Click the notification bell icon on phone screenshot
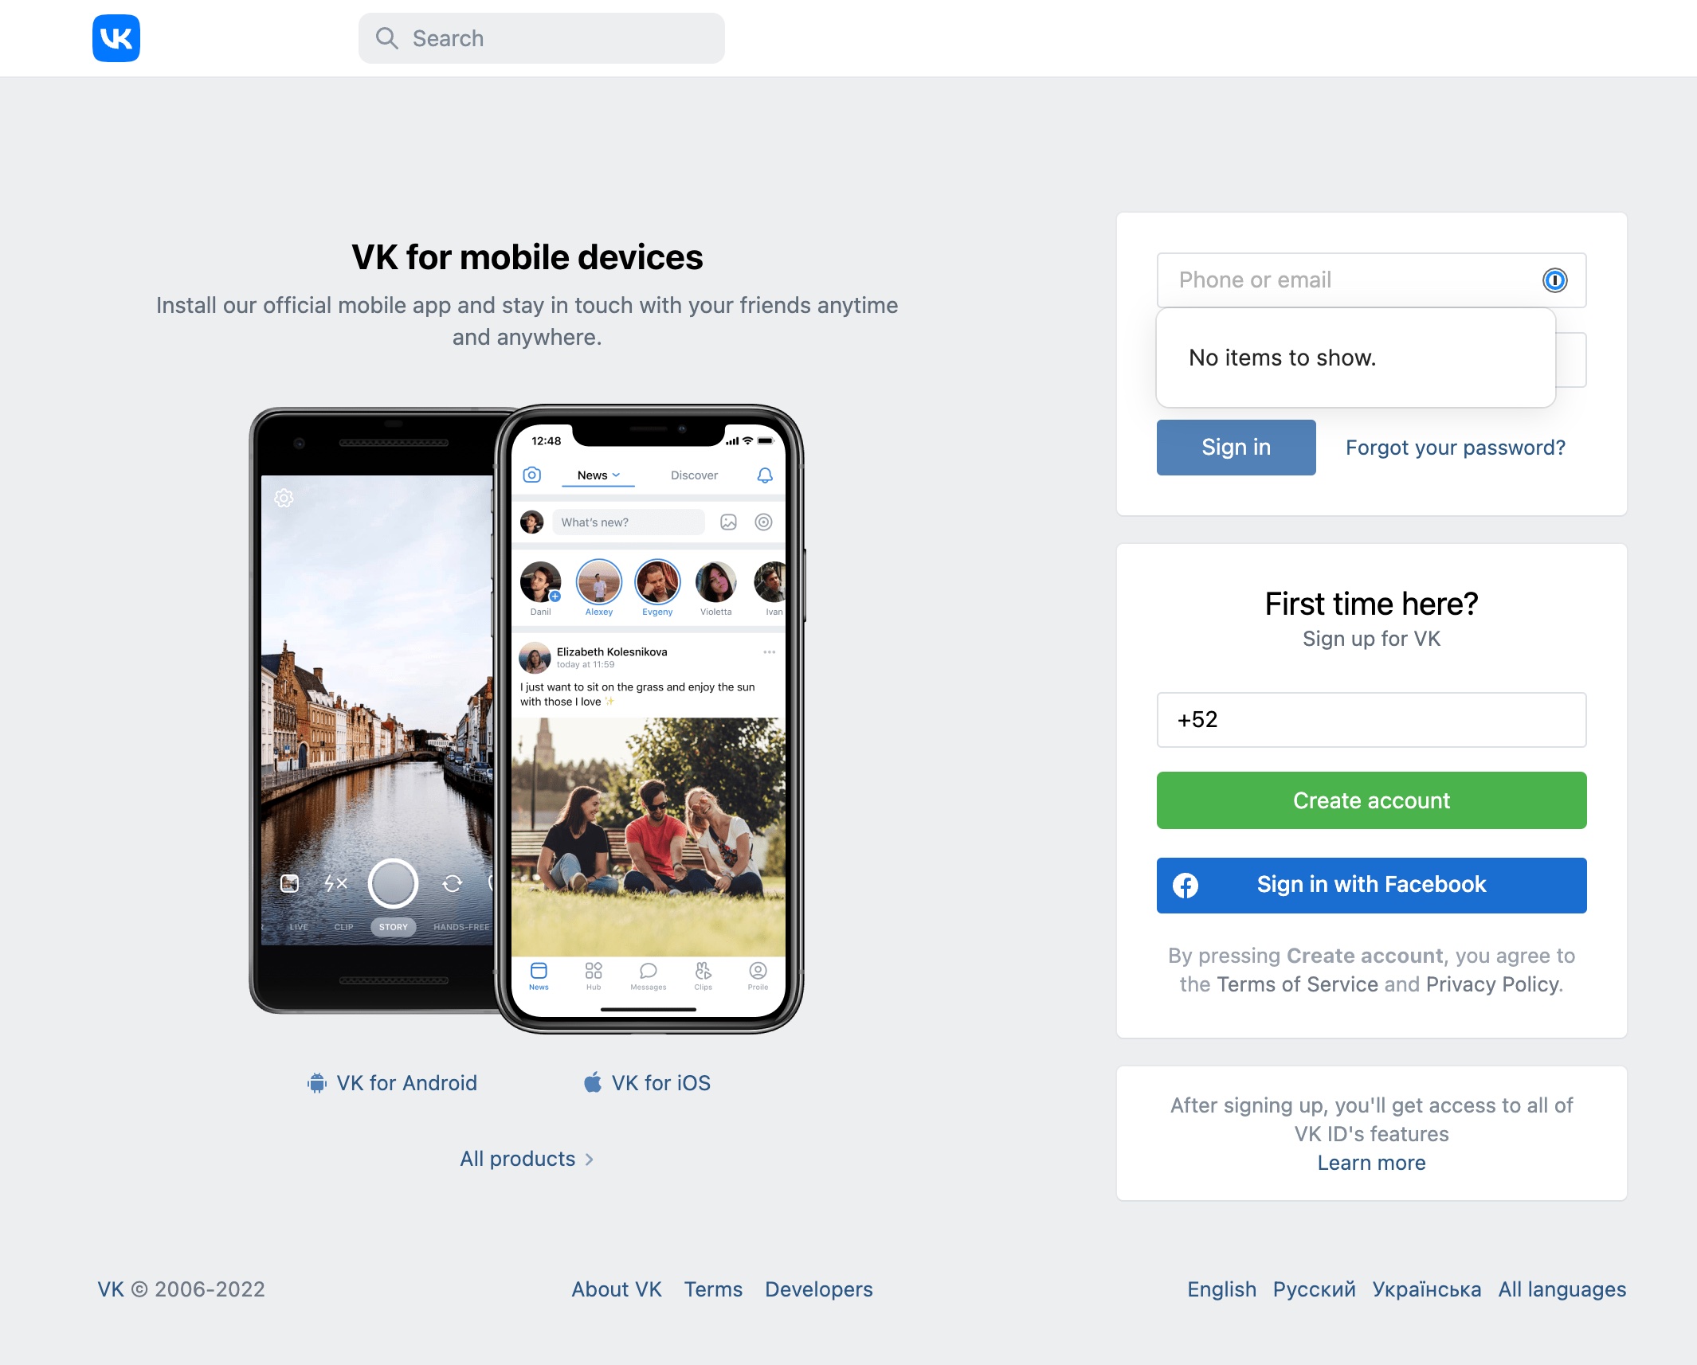 point(765,475)
